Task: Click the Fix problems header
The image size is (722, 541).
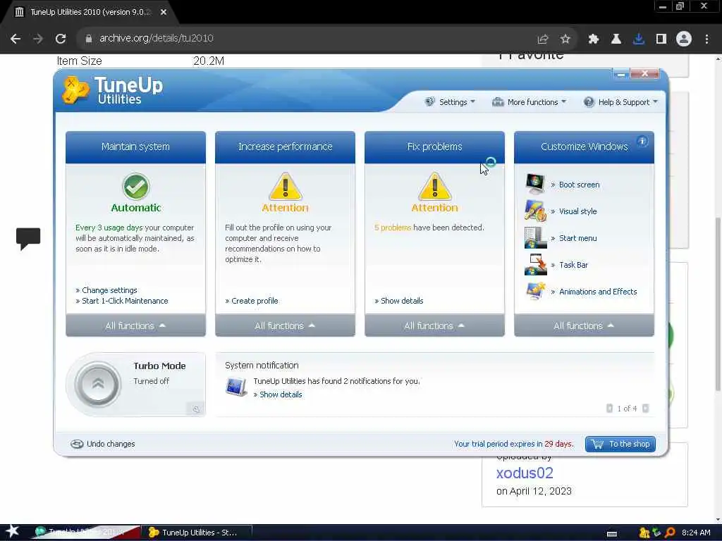Action: click(434, 147)
